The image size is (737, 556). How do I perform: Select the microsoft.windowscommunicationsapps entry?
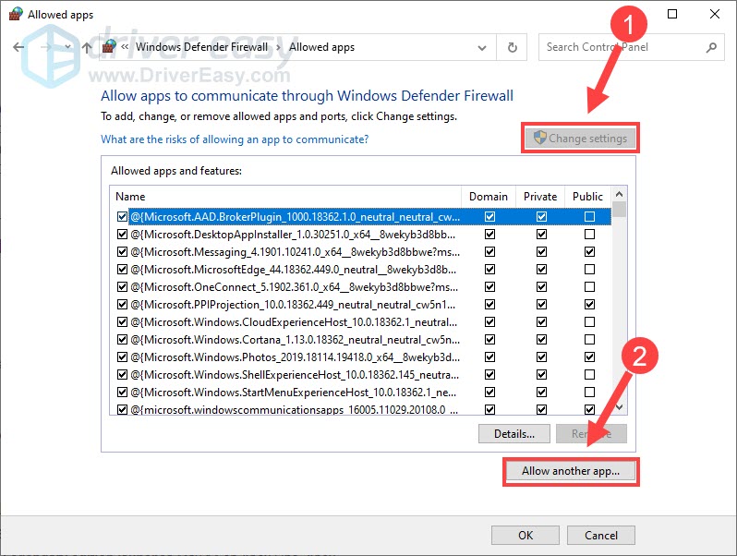point(295,409)
